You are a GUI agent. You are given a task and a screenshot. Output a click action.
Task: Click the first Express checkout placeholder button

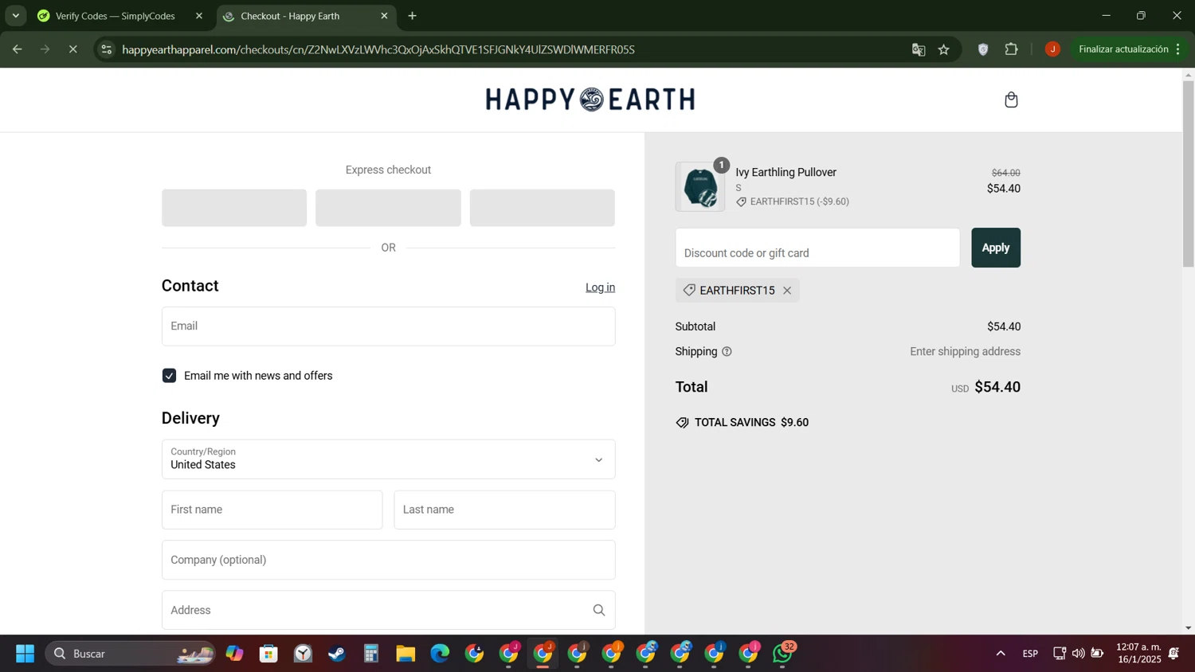[x=234, y=208]
